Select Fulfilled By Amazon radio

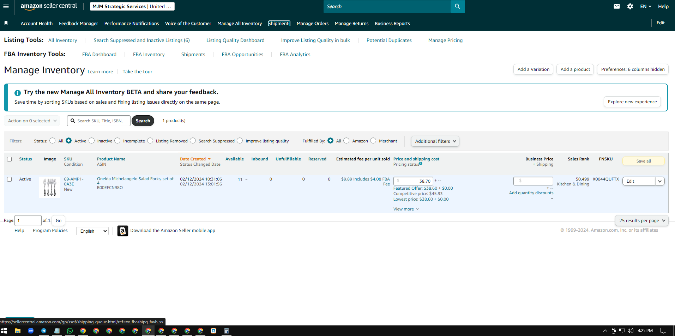[x=346, y=141]
